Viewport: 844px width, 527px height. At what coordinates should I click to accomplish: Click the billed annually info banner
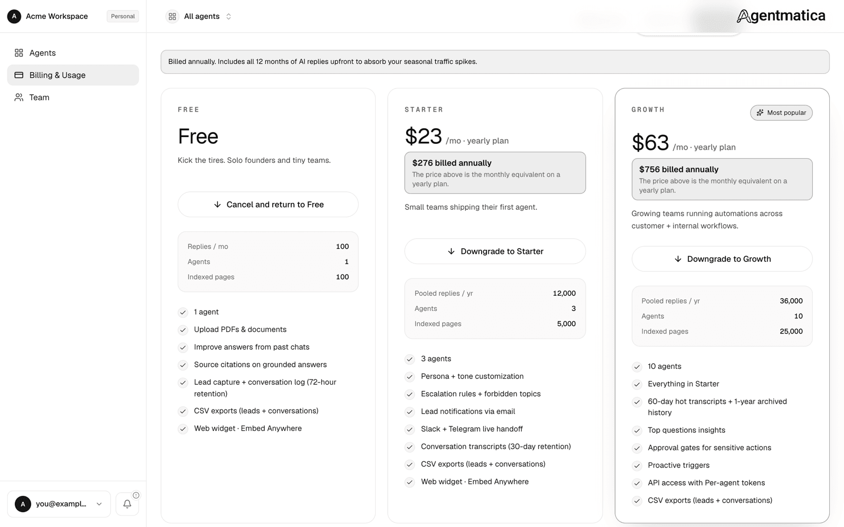coord(495,62)
